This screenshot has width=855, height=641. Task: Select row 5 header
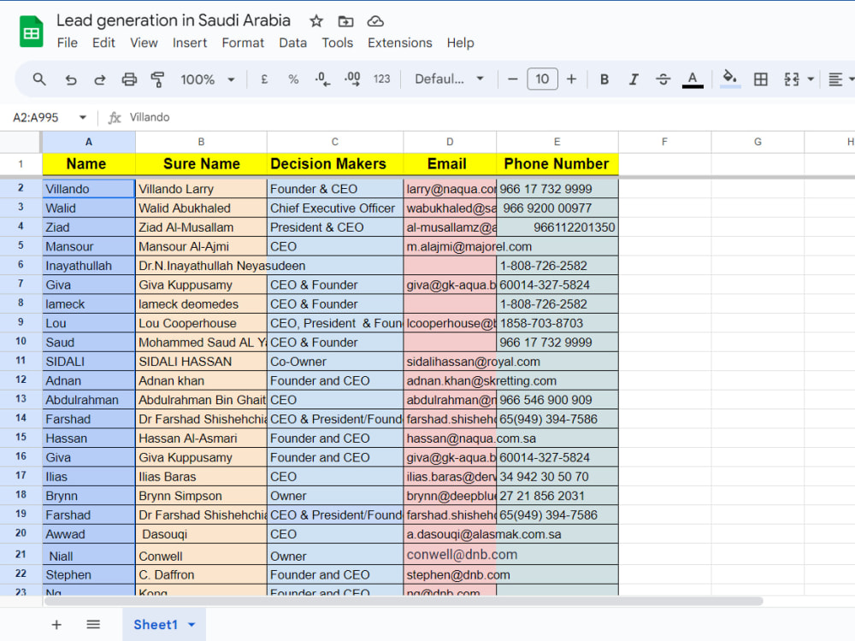[21, 246]
